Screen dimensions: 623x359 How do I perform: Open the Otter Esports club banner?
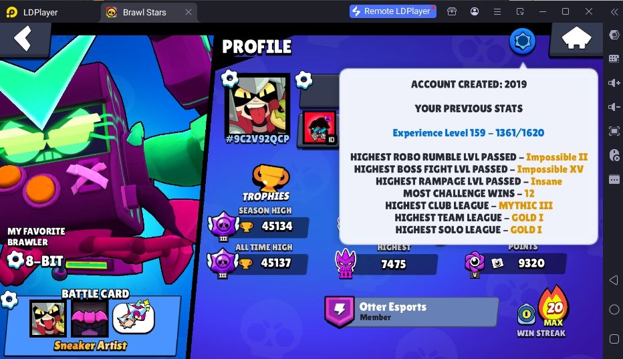(x=411, y=312)
